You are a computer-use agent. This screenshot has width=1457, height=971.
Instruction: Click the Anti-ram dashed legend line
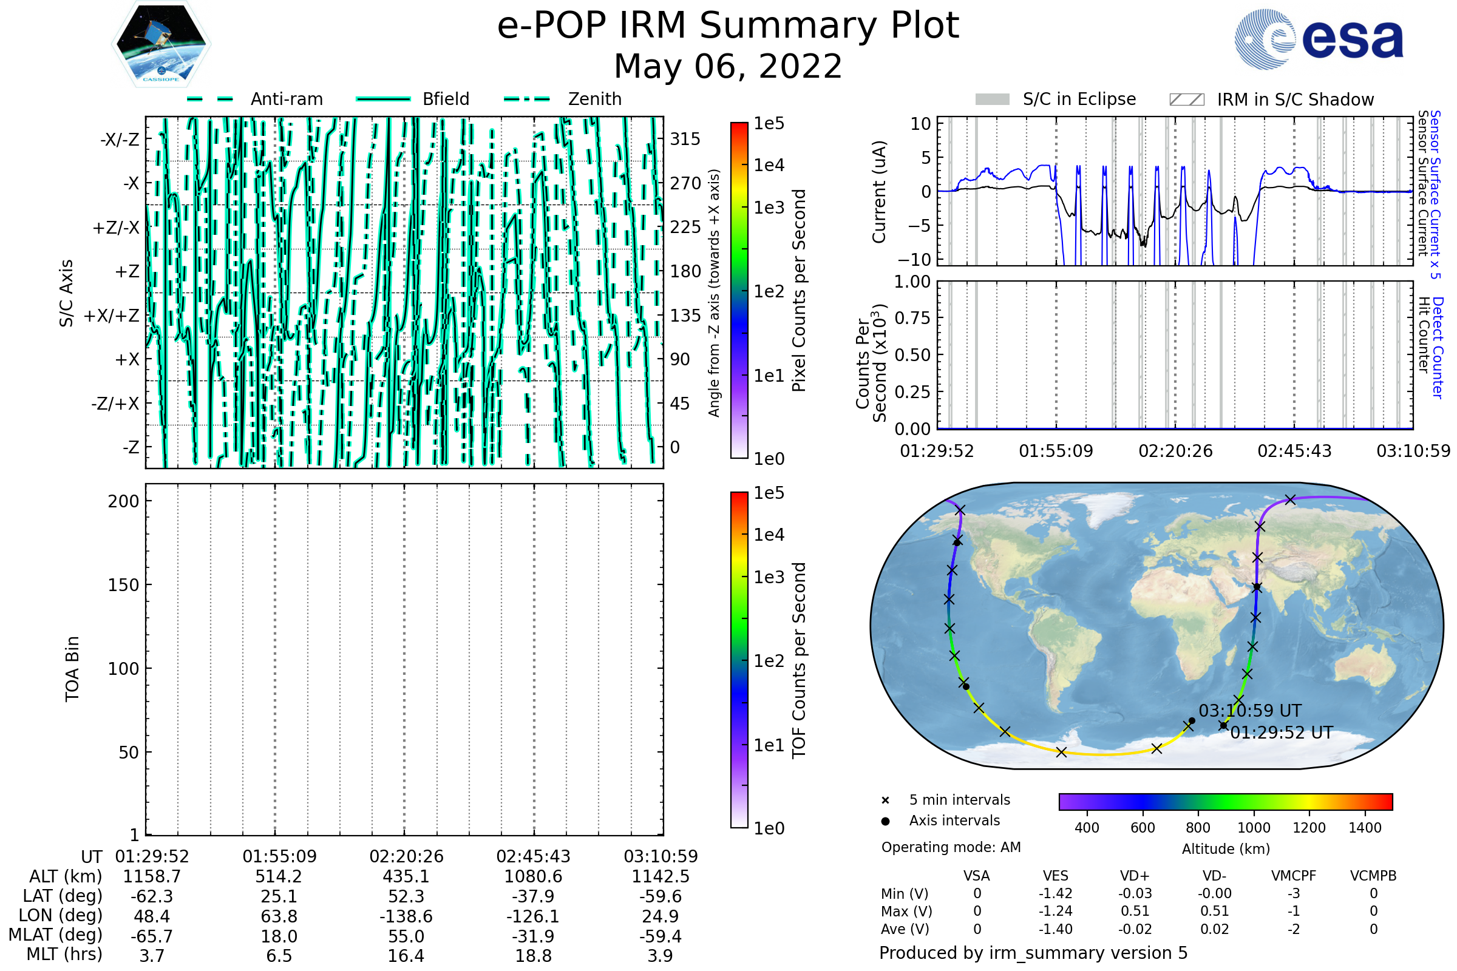[x=210, y=99]
